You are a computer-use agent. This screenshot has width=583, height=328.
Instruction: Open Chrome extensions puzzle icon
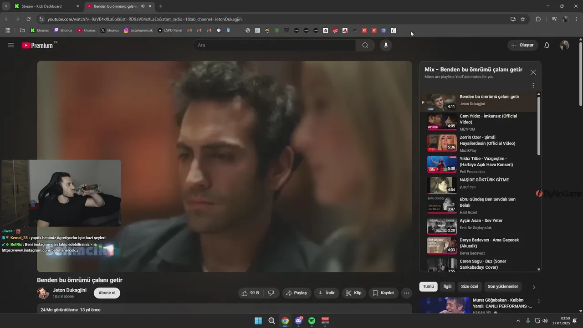(538, 19)
